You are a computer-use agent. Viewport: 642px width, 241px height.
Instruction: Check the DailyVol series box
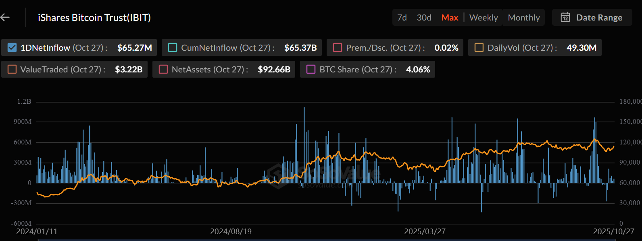click(479, 48)
